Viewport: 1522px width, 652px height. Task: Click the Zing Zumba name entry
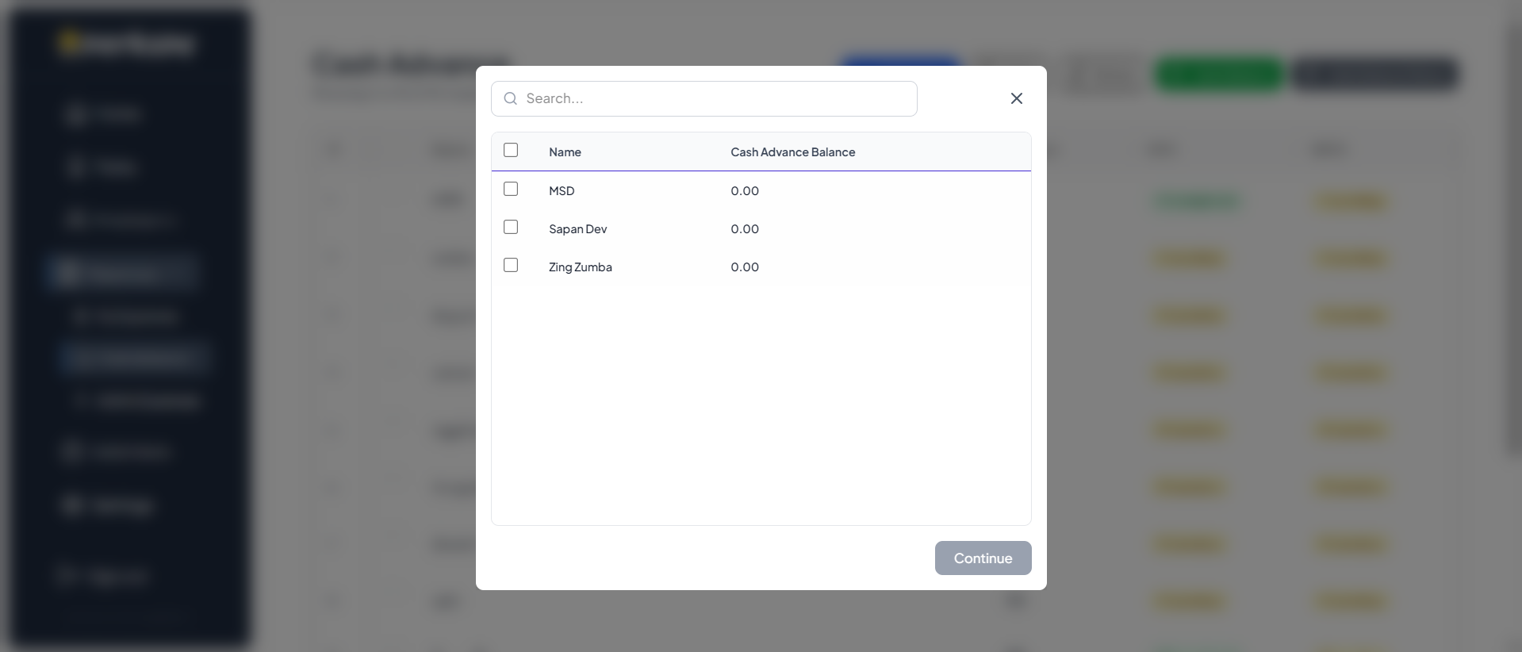click(x=580, y=267)
